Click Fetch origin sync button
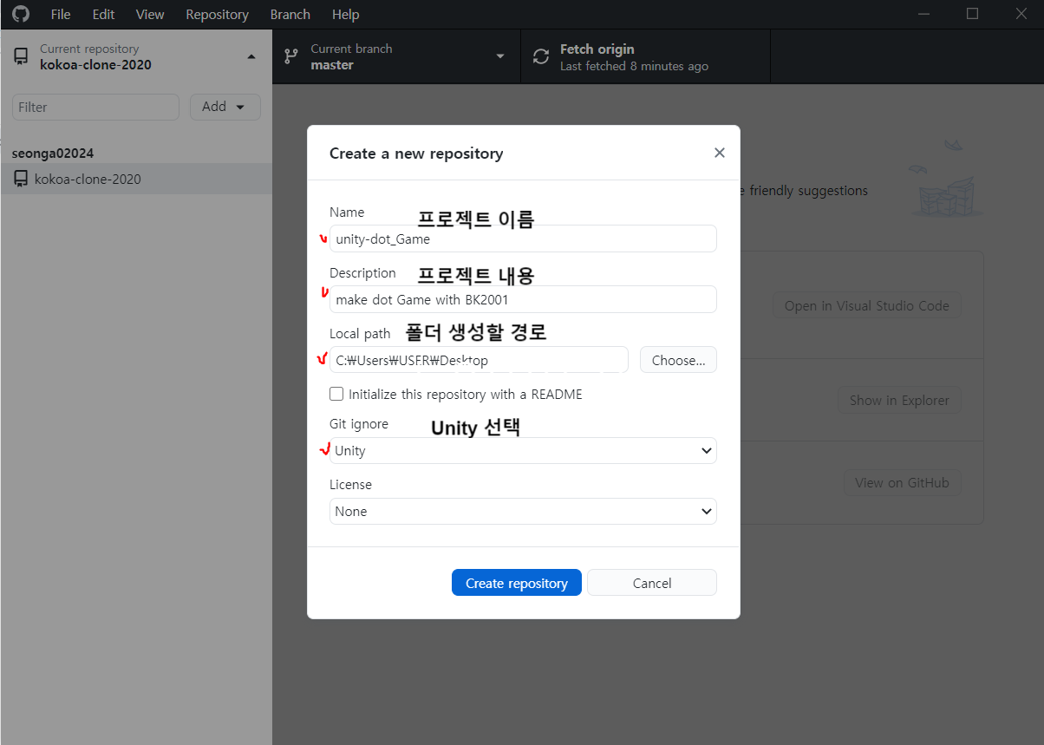Image resolution: width=1044 pixels, height=745 pixels. [646, 56]
